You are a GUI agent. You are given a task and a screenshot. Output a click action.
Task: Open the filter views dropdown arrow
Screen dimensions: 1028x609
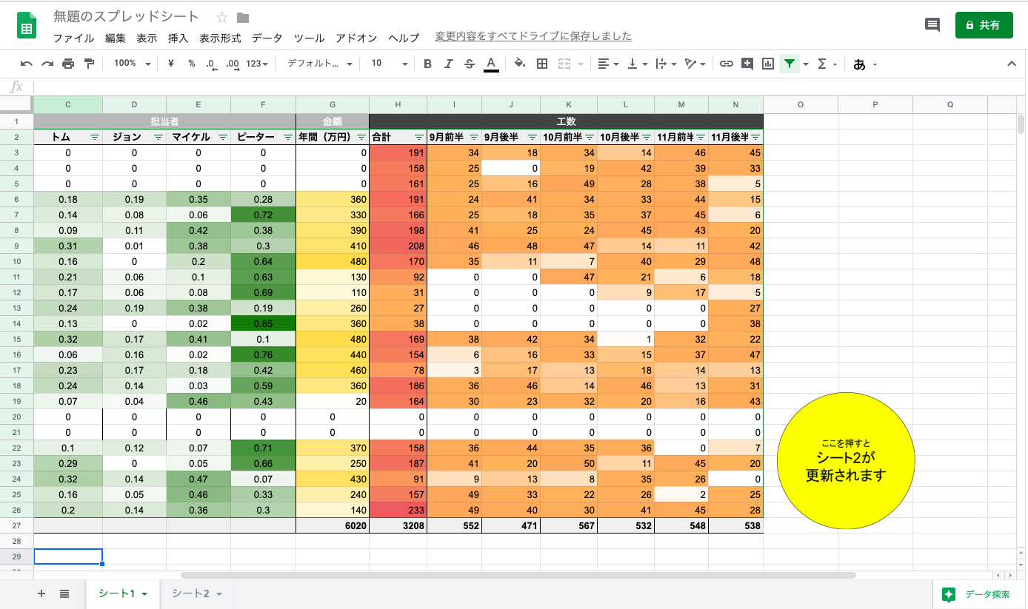[806, 64]
